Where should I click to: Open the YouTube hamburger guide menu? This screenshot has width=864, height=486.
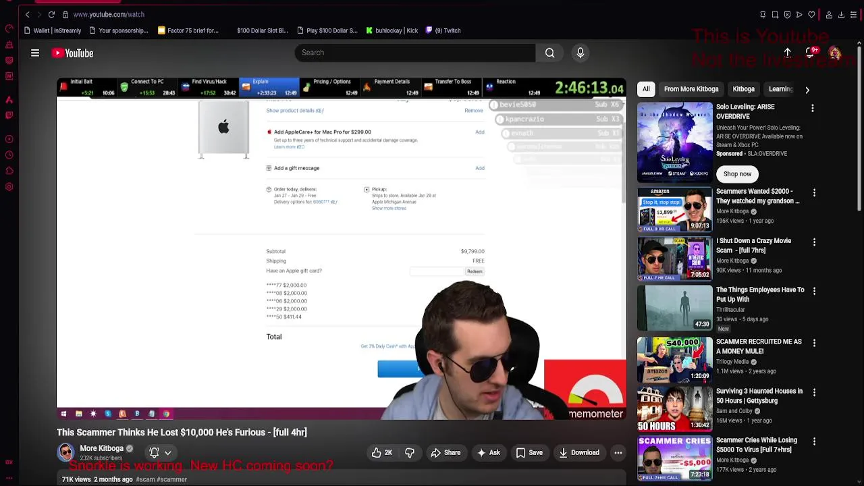click(35, 53)
